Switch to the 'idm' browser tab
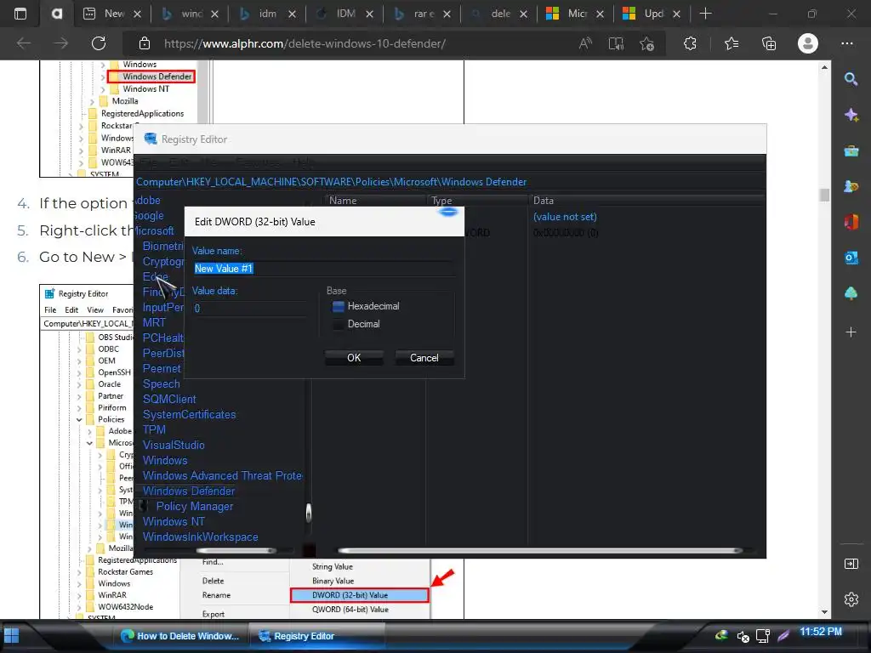Image resolution: width=871 pixels, height=653 pixels. pos(267,14)
